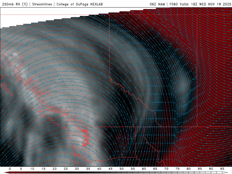Click the "F060" forecast hour text

click(174, 4)
